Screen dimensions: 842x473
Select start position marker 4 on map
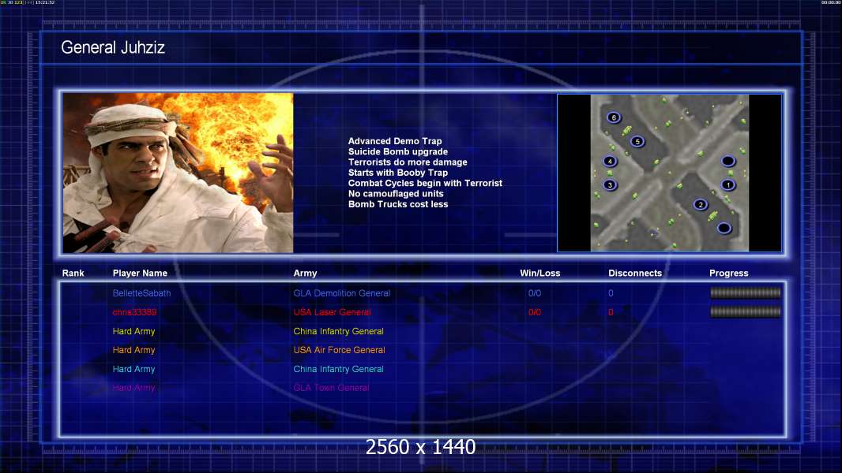(x=610, y=162)
